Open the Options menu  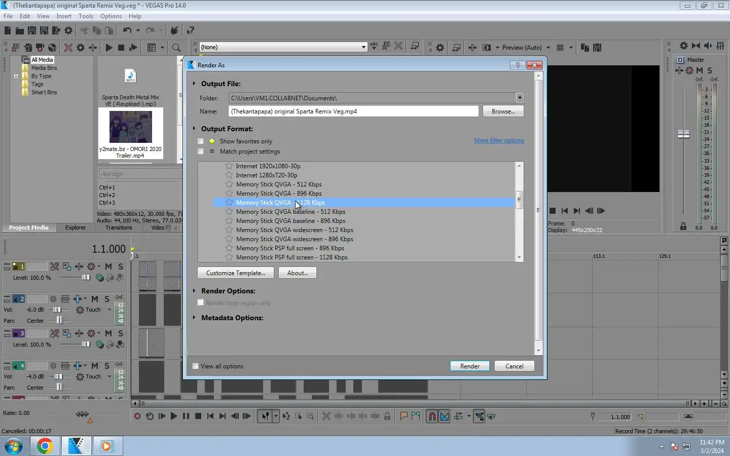coord(111,16)
